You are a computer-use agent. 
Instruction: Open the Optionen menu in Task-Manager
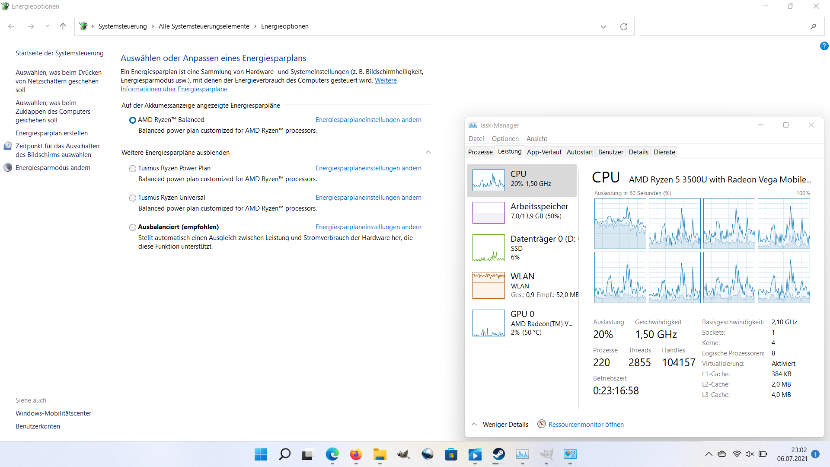click(505, 139)
